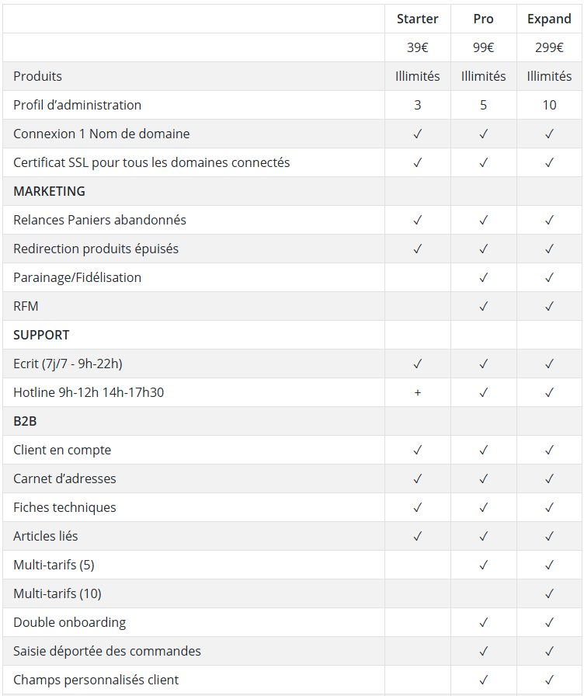Click Pro checkmark for Parainage/Fidélisation
This screenshot has width=584, height=696.
pos(483,277)
